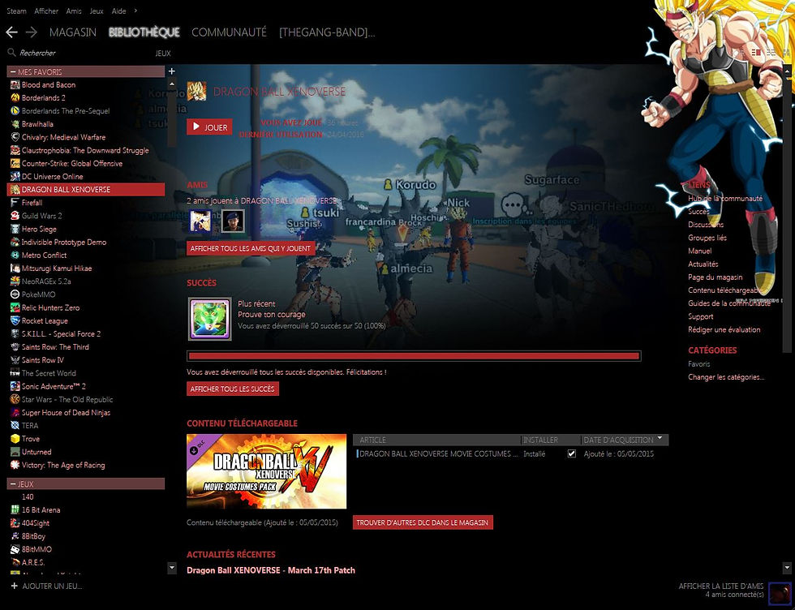The width and height of the screenshot is (795, 610).
Task: Click the Prouve ton courage achievement icon
Action: click(210, 319)
